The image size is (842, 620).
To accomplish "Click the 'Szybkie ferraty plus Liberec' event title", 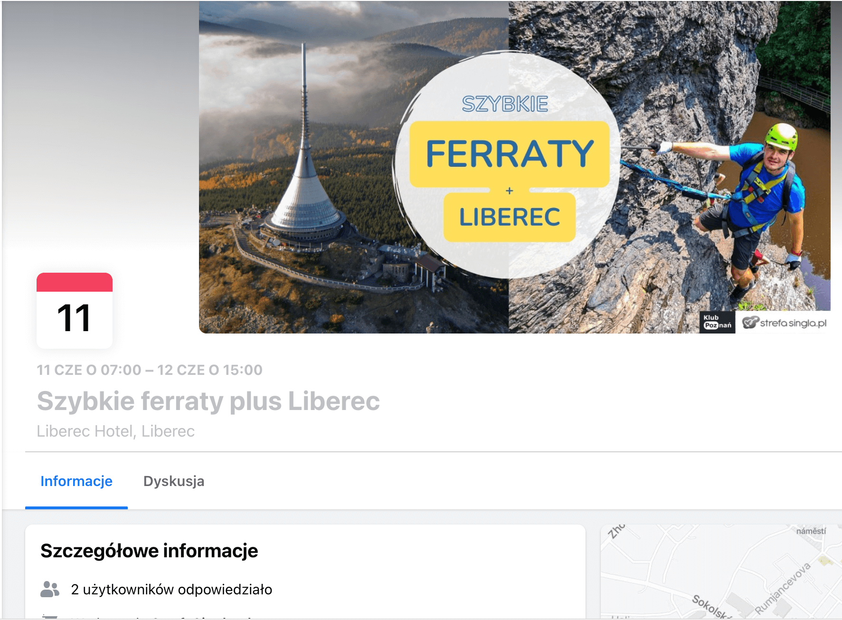I will click(x=208, y=401).
